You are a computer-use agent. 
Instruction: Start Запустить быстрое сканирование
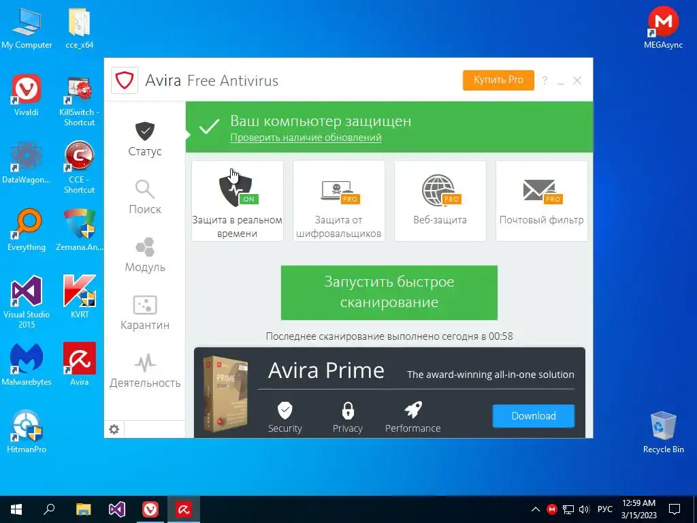click(x=389, y=293)
